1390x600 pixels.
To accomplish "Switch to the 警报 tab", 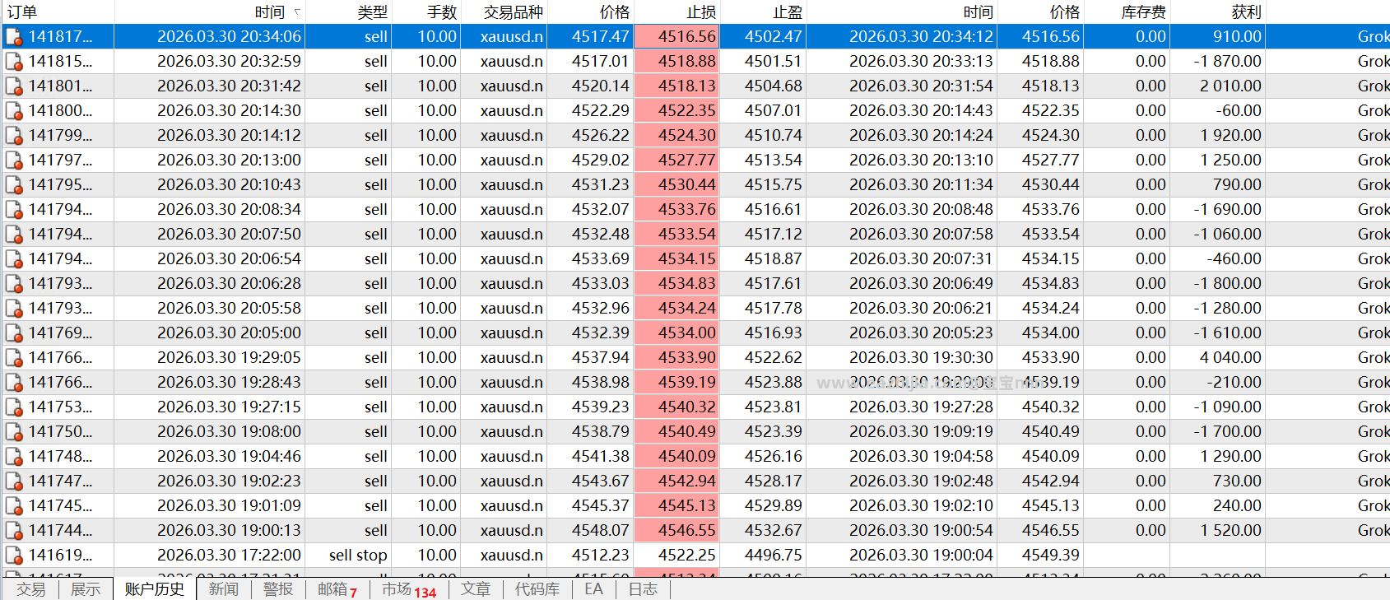I will (x=278, y=589).
